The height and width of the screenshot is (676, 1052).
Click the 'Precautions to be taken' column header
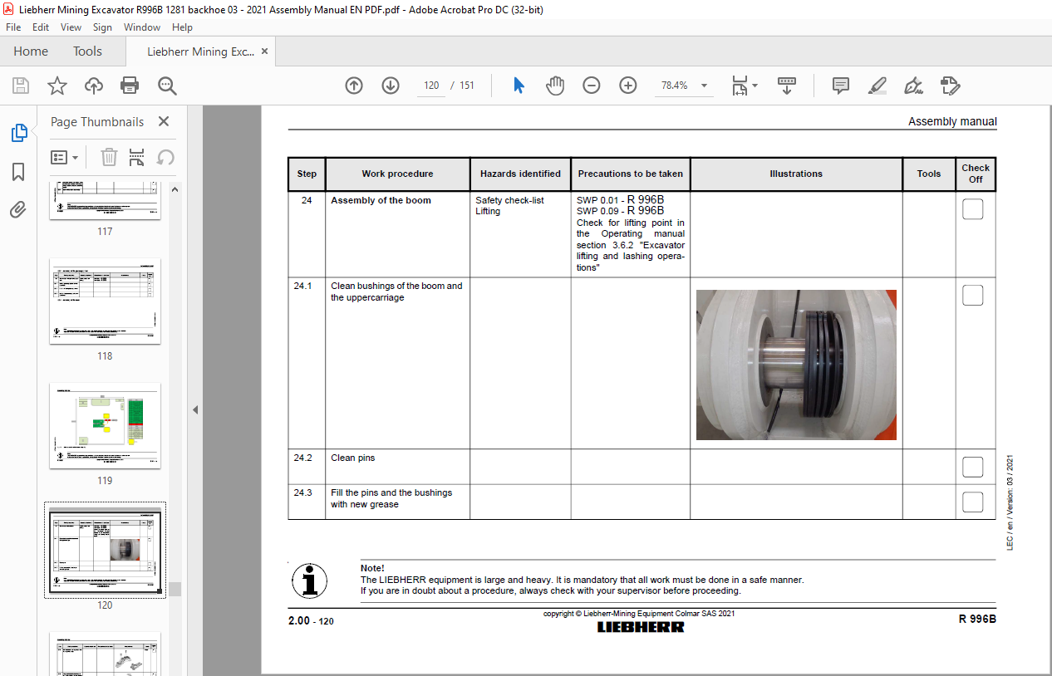(x=631, y=174)
